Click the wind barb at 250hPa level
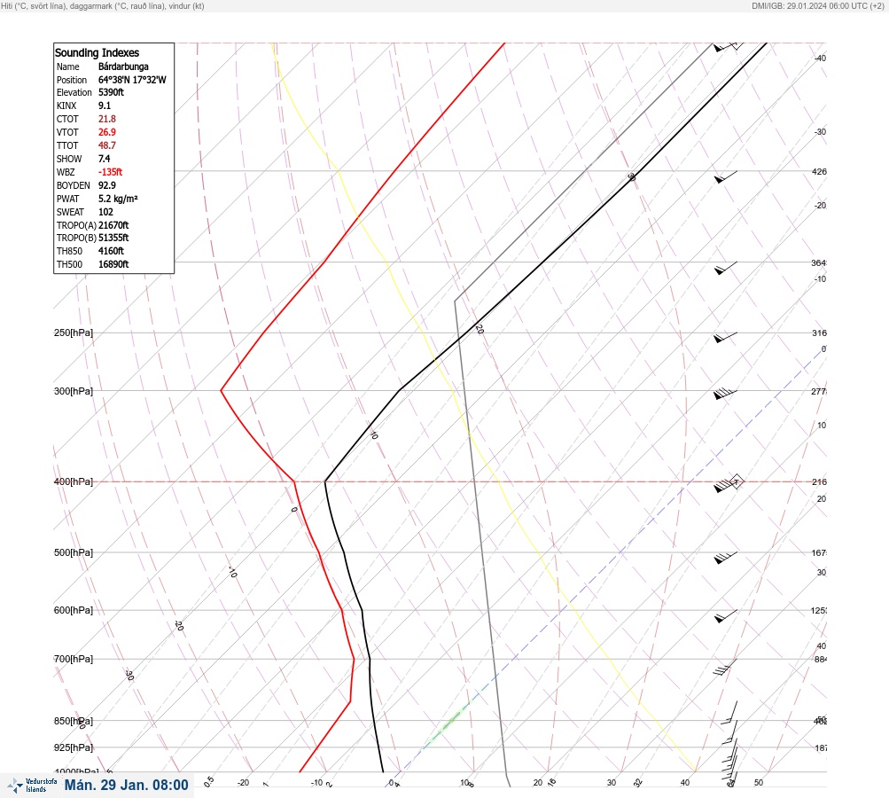889x798 pixels. click(x=725, y=337)
